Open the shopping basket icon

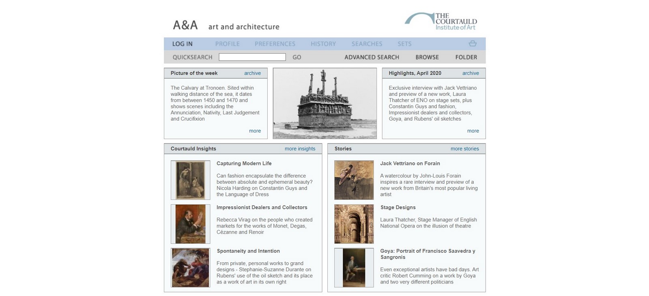coord(473,43)
